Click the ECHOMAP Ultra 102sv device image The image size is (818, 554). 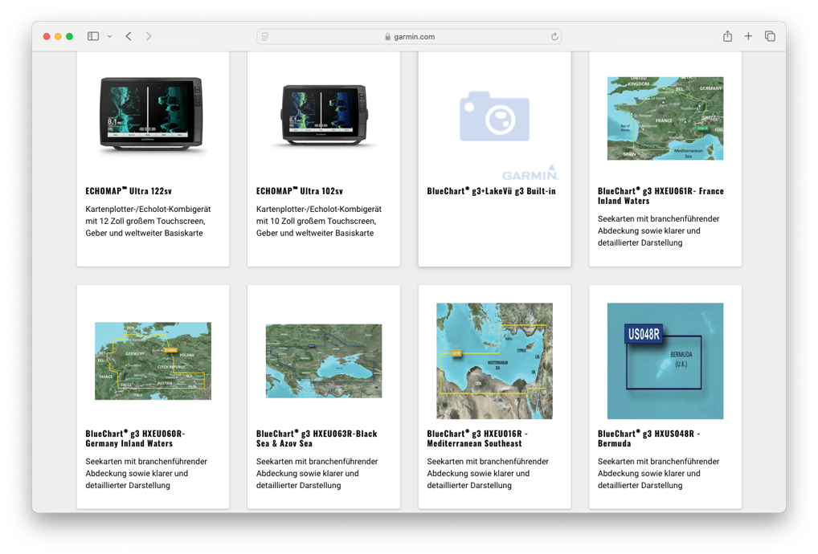[323, 116]
